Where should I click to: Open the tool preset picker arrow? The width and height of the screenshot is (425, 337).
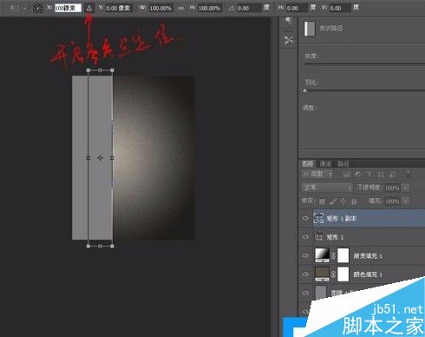[x=24, y=8]
